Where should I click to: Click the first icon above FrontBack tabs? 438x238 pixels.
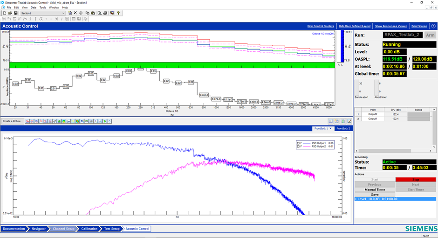pos(331,121)
